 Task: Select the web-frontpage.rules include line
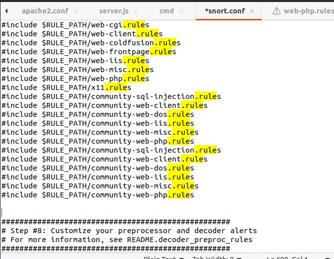click(x=89, y=52)
